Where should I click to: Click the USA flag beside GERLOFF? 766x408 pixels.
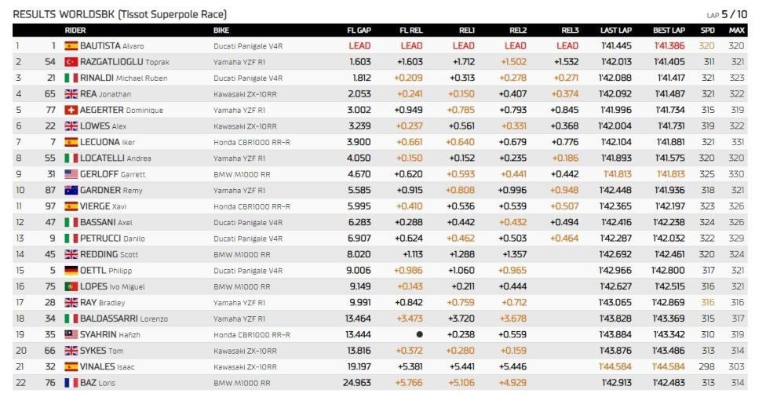(x=71, y=174)
